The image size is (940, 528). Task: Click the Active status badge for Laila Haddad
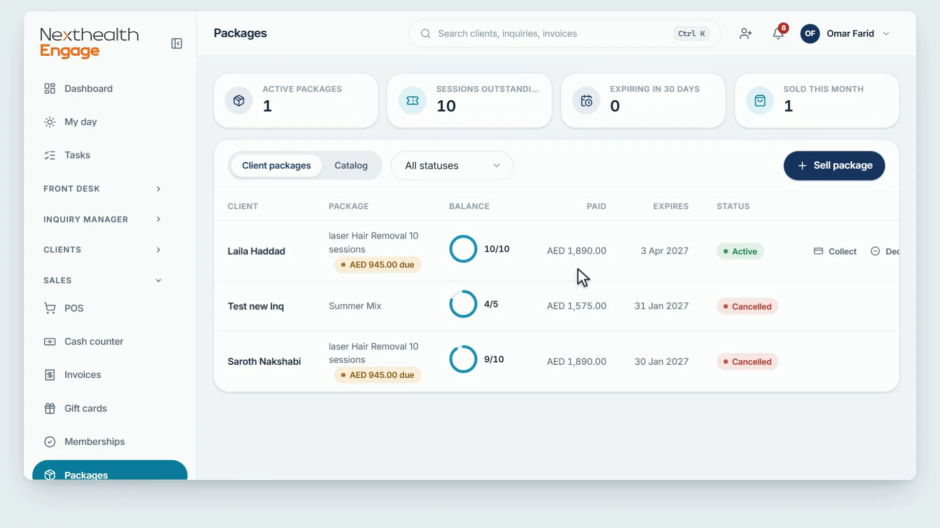click(x=740, y=251)
